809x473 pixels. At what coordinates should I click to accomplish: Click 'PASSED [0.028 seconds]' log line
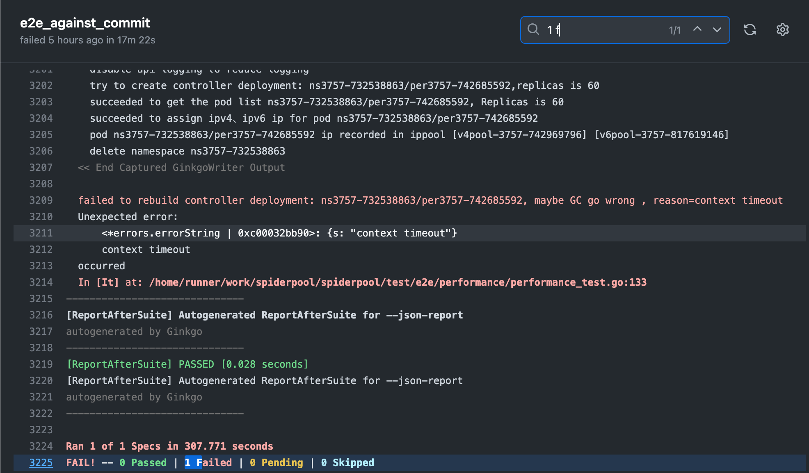(x=187, y=364)
